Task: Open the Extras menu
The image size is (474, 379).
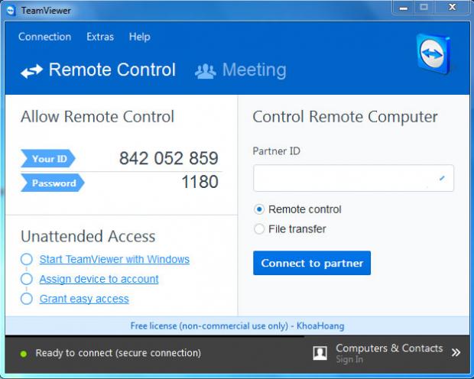Action: click(100, 37)
